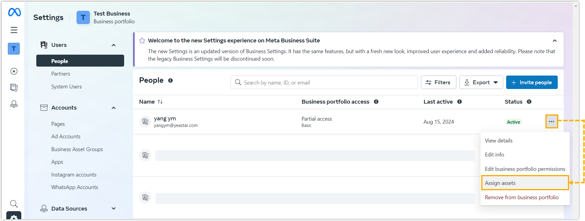This screenshot has height=221, width=585.
Task: Click the blue T business tile in left rail
Action: pyautogui.click(x=14, y=49)
